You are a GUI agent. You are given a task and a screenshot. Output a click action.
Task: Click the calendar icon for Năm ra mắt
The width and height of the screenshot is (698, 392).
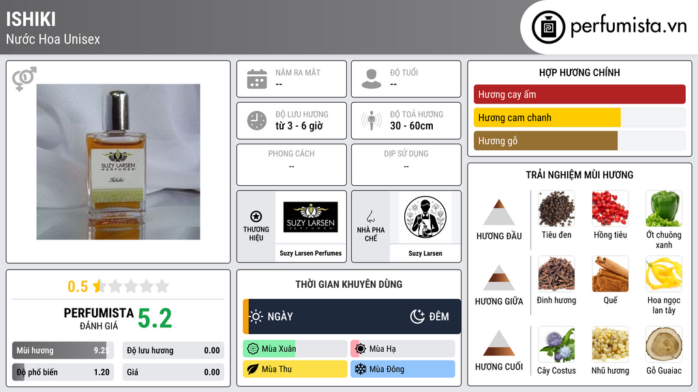(x=257, y=79)
